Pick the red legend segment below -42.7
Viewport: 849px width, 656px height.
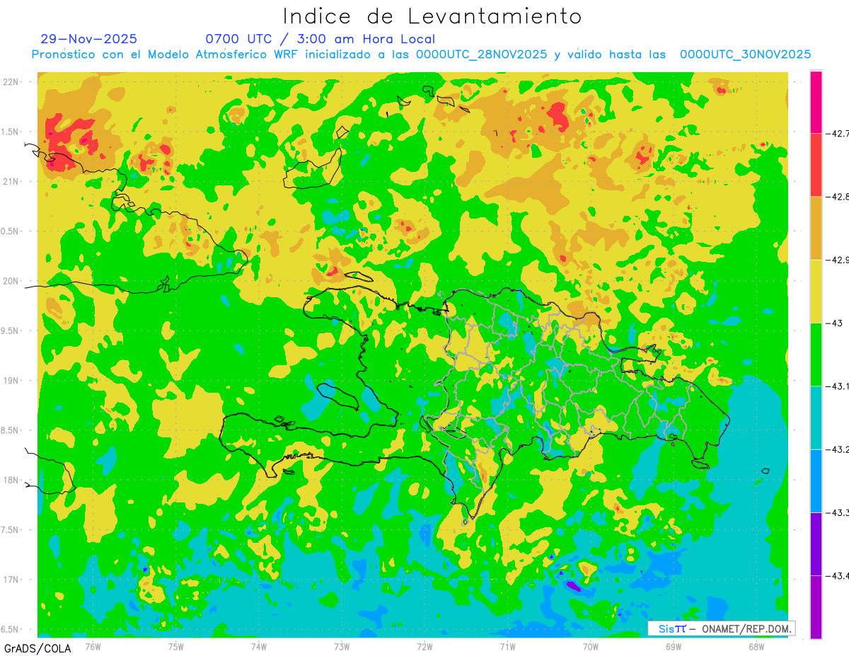(x=816, y=165)
